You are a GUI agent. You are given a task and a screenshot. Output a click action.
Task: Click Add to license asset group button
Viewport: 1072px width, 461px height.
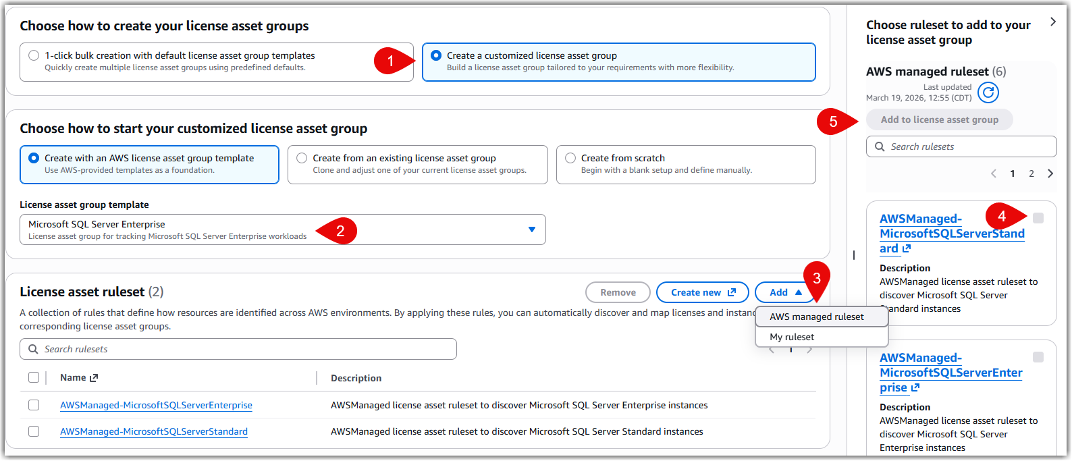point(940,119)
